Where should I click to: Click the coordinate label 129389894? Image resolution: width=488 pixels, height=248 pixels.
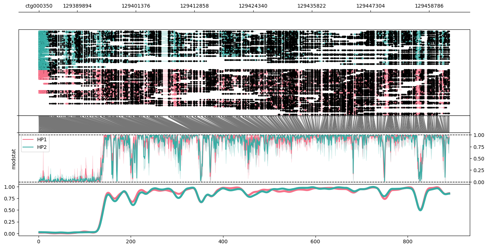click(x=77, y=6)
